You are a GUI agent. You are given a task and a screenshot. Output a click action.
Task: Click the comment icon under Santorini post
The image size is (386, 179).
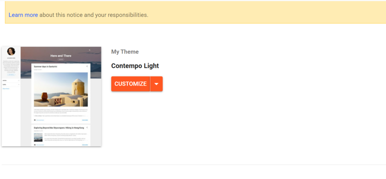coord(35,120)
